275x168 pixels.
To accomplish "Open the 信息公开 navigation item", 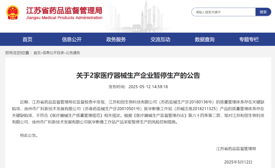I will coord(72,39).
